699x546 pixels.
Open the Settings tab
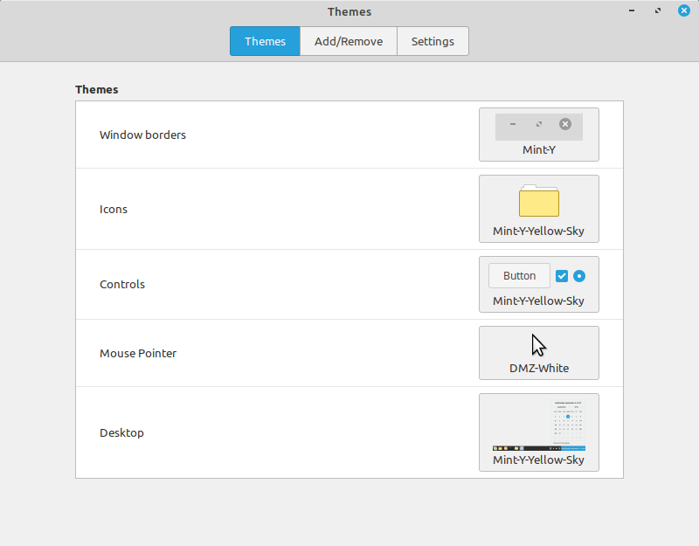coord(433,41)
